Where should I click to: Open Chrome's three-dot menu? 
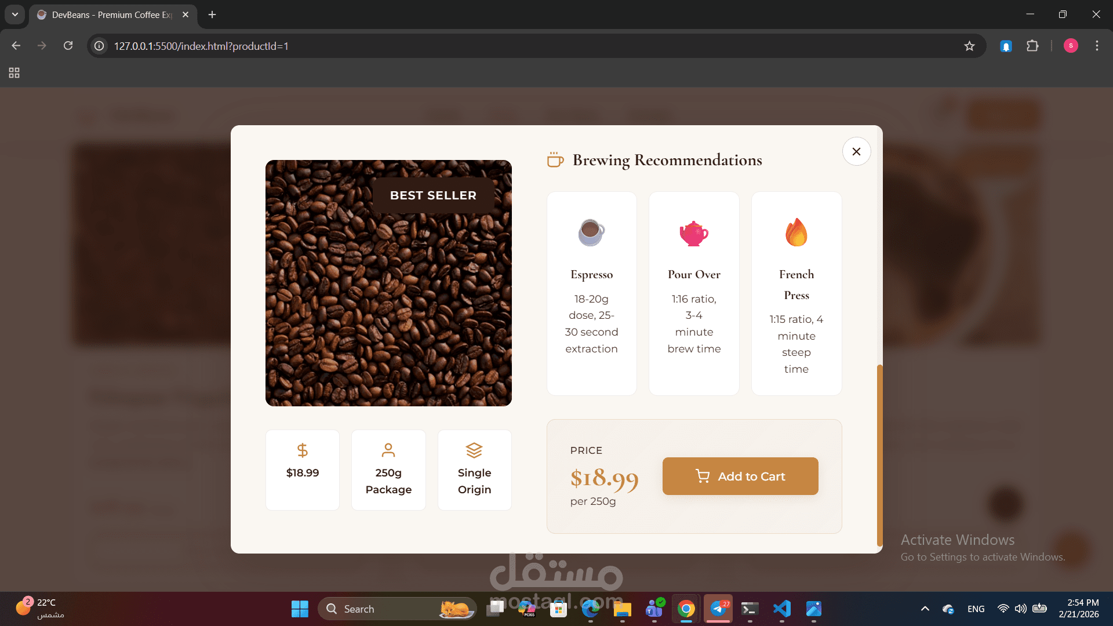coord(1097,46)
